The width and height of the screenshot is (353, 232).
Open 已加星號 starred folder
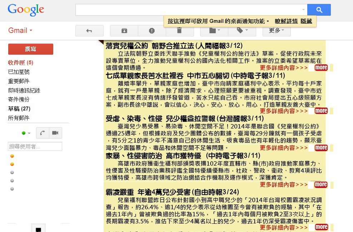pos(19,72)
